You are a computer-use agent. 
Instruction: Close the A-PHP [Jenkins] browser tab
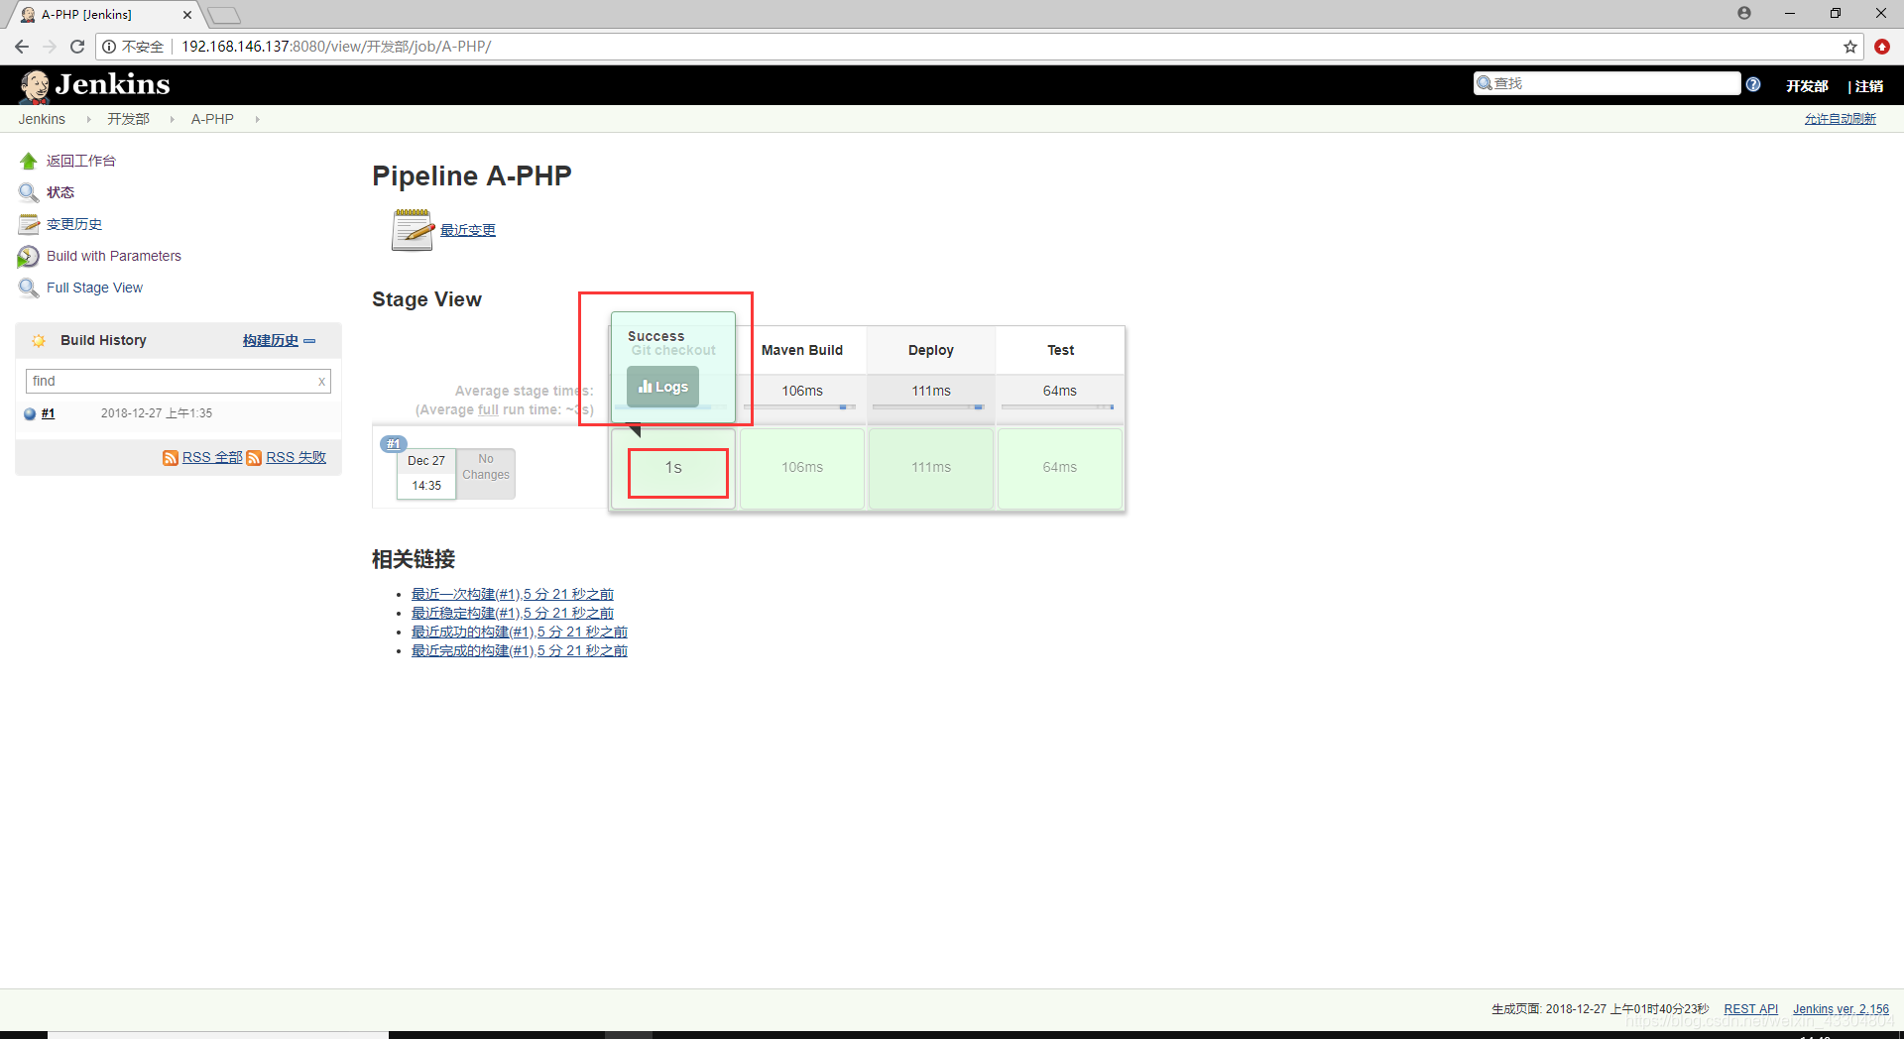tap(187, 15)
